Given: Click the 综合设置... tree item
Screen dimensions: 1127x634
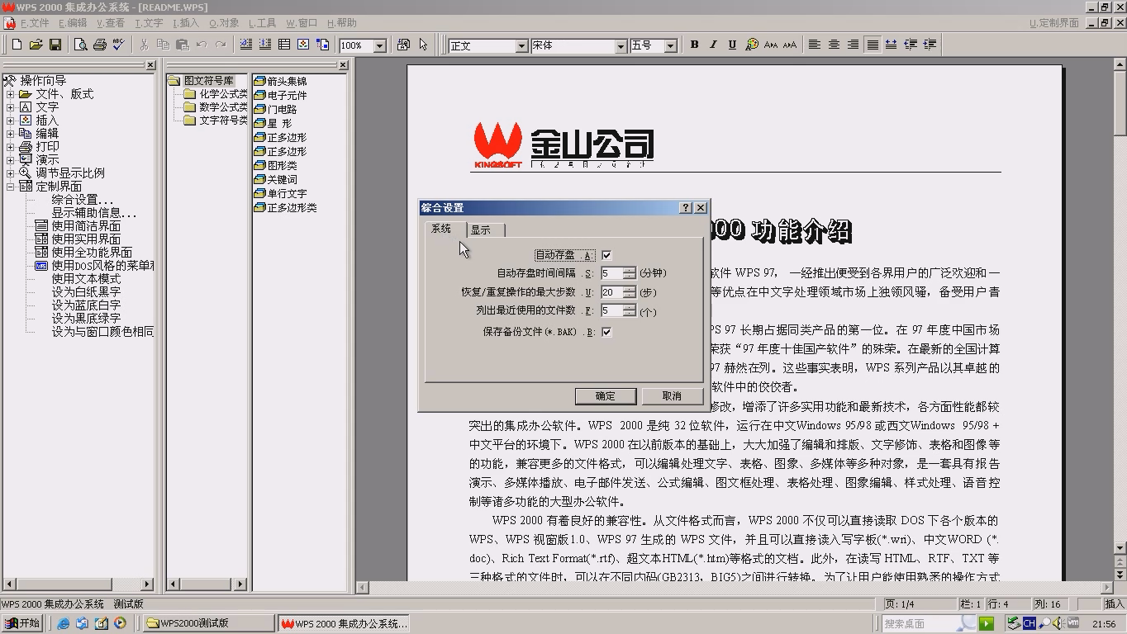Looking at the screenshot, I should (83, 200).
